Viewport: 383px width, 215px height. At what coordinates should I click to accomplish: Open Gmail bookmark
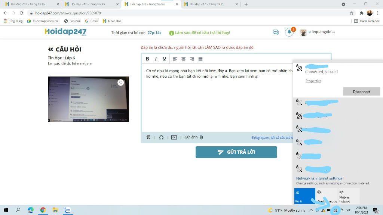click(92, 21)
